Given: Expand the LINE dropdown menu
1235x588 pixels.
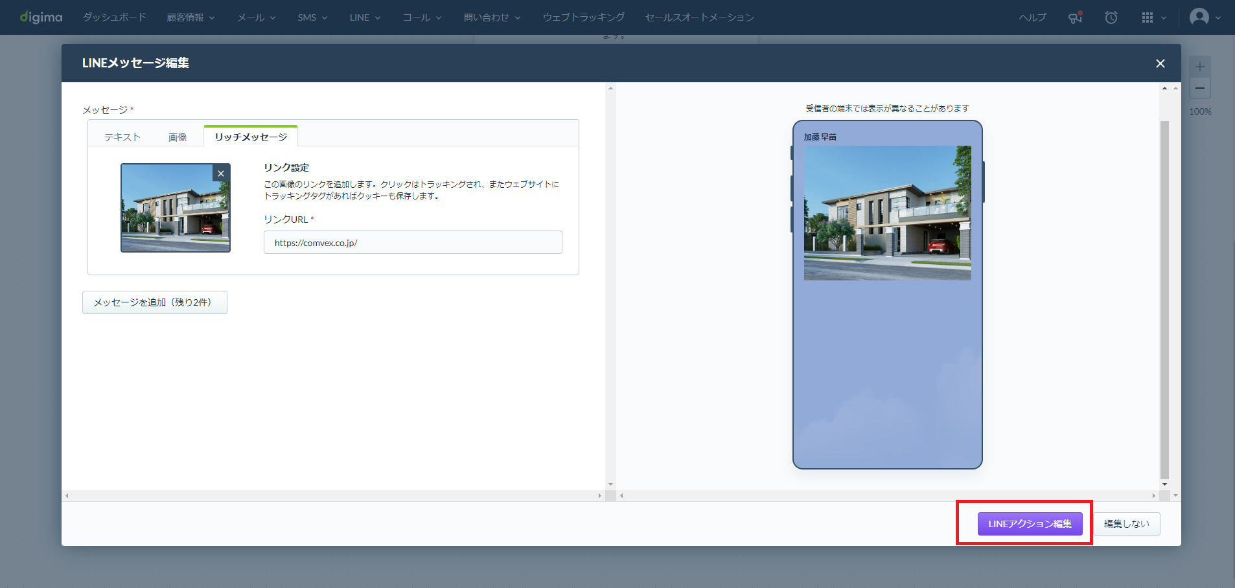Looking at the screenshot, I should [x=365, y=17].
